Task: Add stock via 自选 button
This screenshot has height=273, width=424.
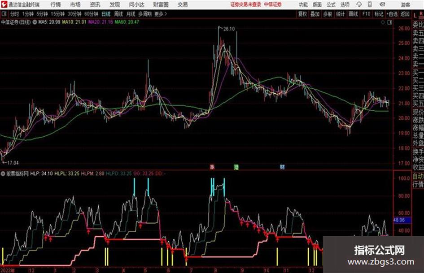Action: pos(392,14)
